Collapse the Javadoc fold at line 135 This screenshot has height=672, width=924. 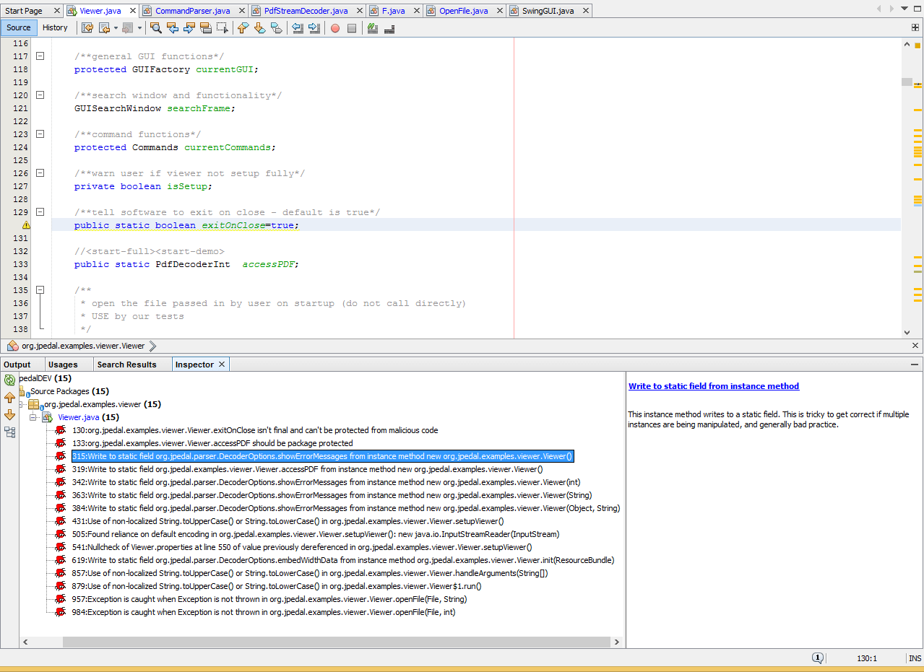click(x=40, y=290)
